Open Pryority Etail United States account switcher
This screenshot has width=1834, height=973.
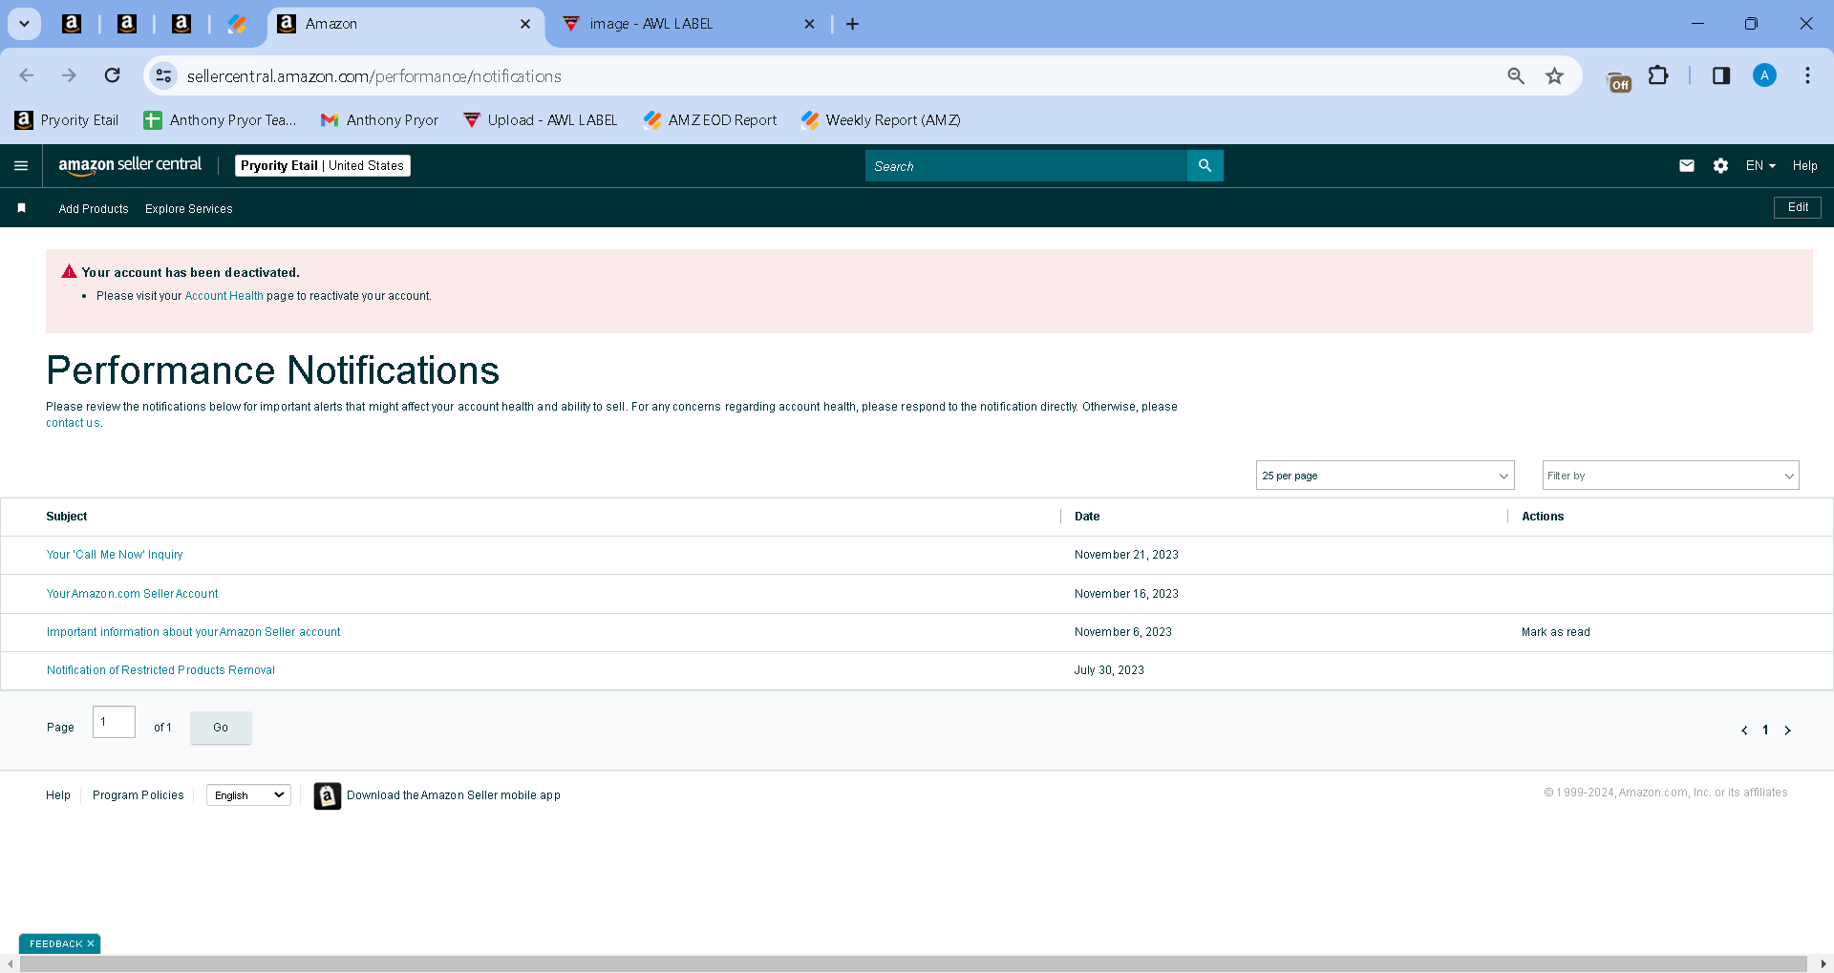(323, 166)
